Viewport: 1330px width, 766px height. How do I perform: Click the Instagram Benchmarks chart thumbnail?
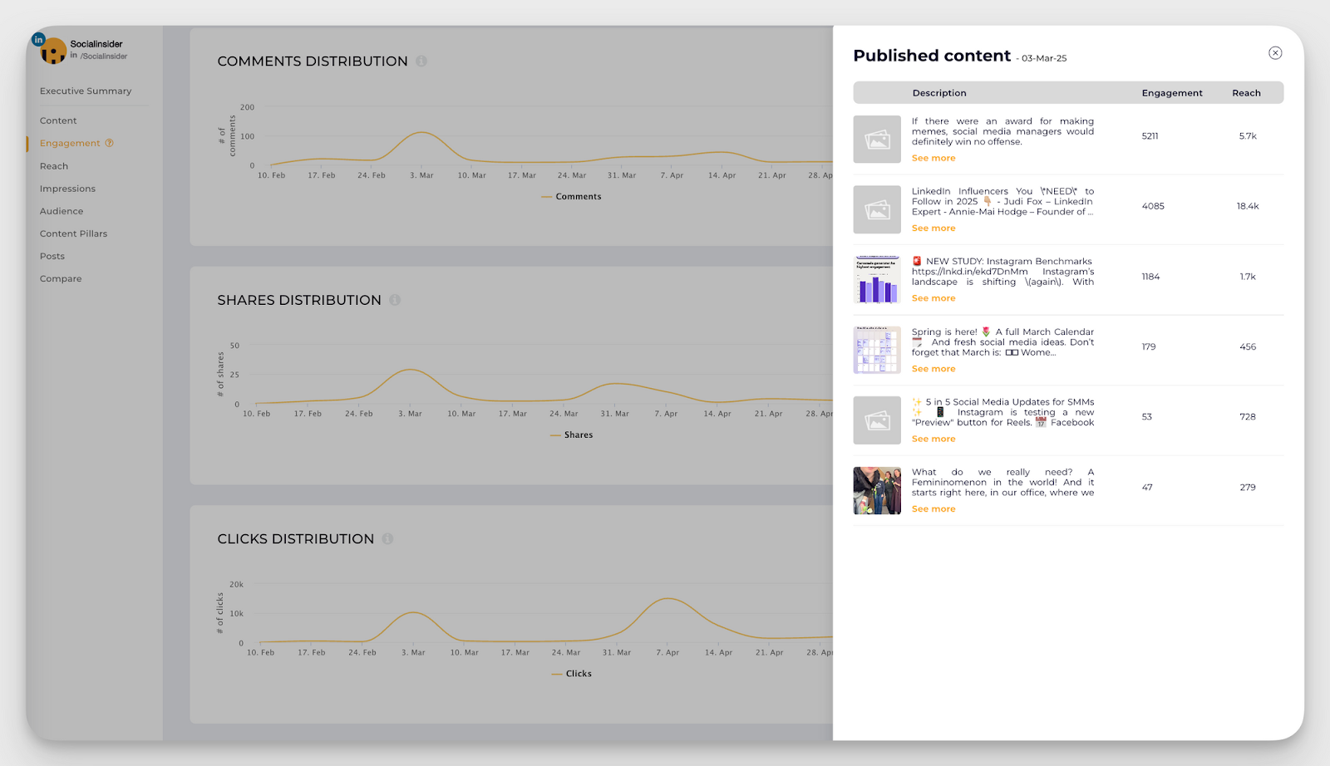pyautogui.click(x=876, y=279)
